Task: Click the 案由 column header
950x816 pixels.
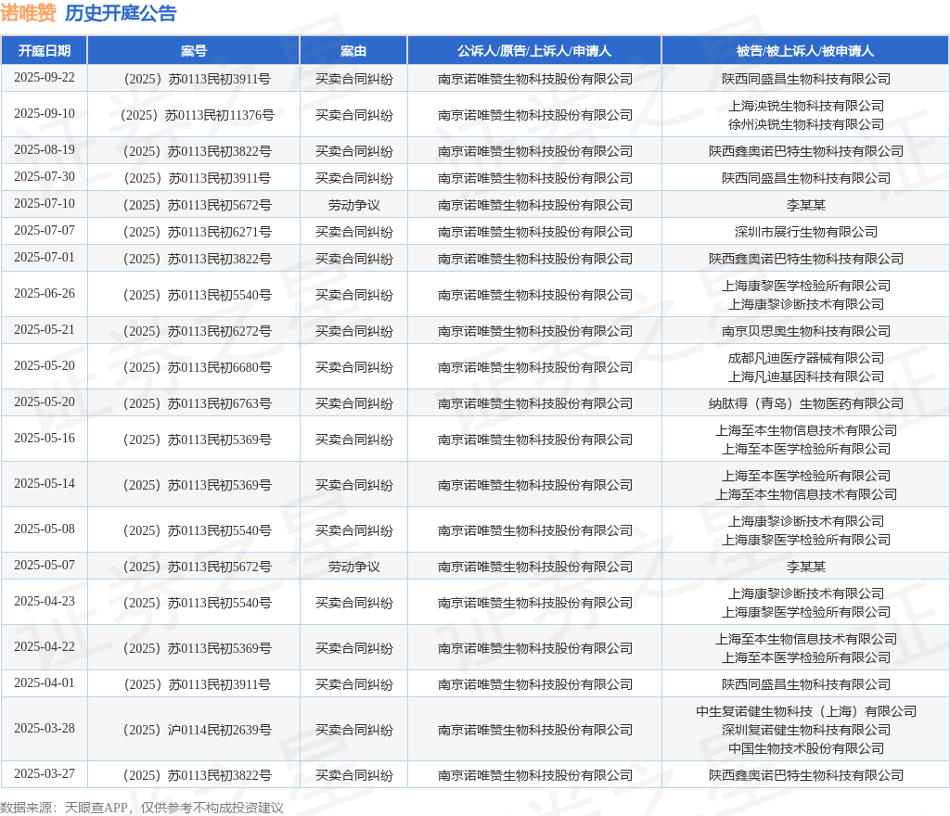Action: (353, 51)
